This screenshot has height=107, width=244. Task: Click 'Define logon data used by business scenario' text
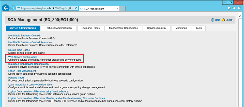click(40, 74)
